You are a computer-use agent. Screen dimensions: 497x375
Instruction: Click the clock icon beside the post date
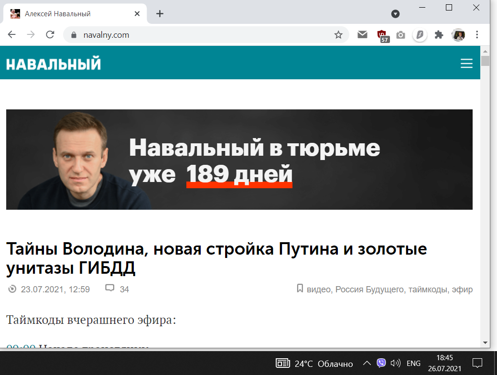click(12, 289)
